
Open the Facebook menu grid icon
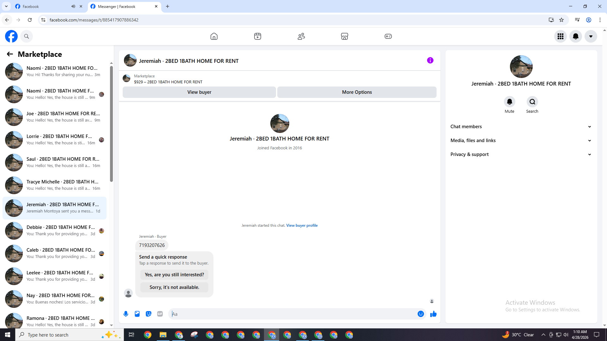[561, 36]
